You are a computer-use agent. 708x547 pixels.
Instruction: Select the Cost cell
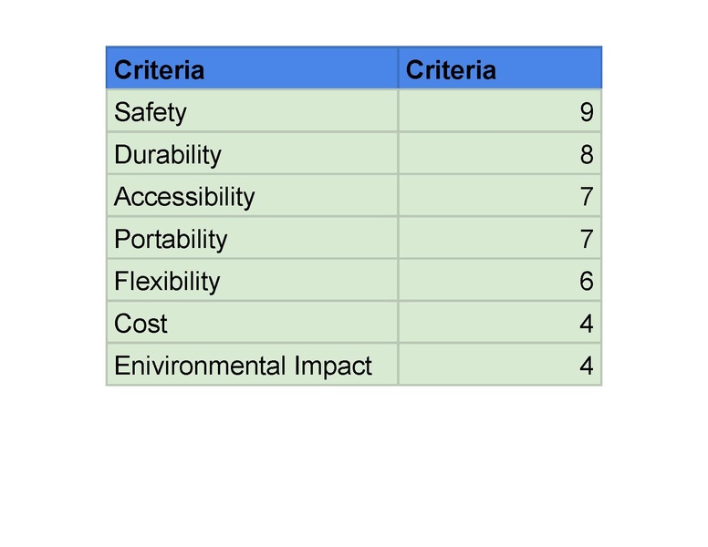(252, 322)
